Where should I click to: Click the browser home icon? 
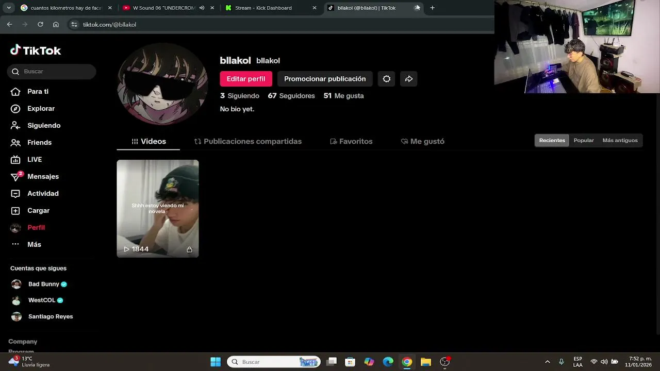pyautogui.click(x=56, y=24)
